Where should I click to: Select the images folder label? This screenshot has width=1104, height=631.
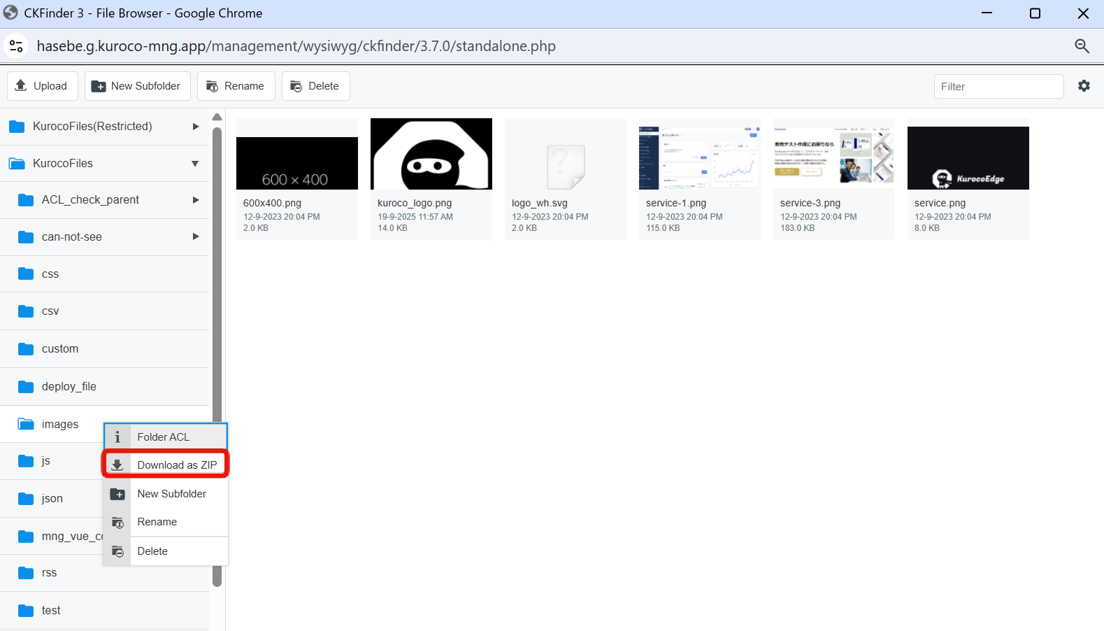coord(60,424)
